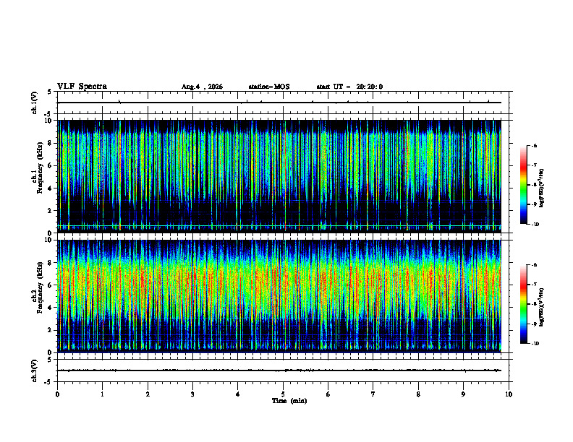Click the ch.2 color bar log(PSD) label

[542, 307]
